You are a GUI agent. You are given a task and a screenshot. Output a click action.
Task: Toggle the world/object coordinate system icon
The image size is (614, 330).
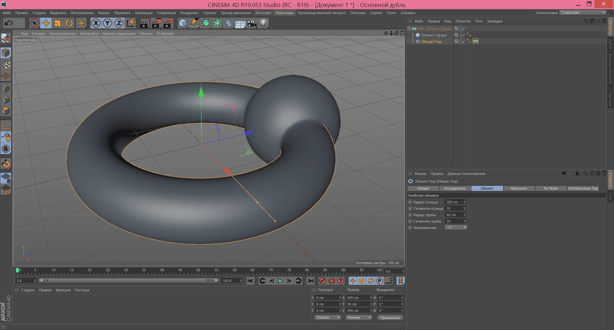(131, 23)
